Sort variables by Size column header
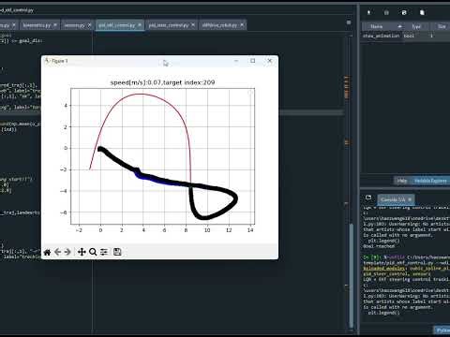Screen dimensions: 450x337 click(x=442, y=26)
